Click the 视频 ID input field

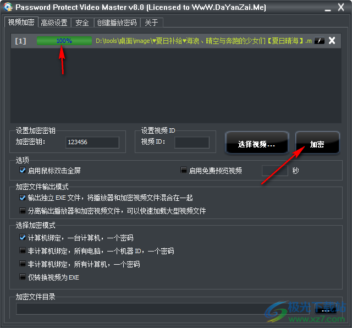point(192,143)
